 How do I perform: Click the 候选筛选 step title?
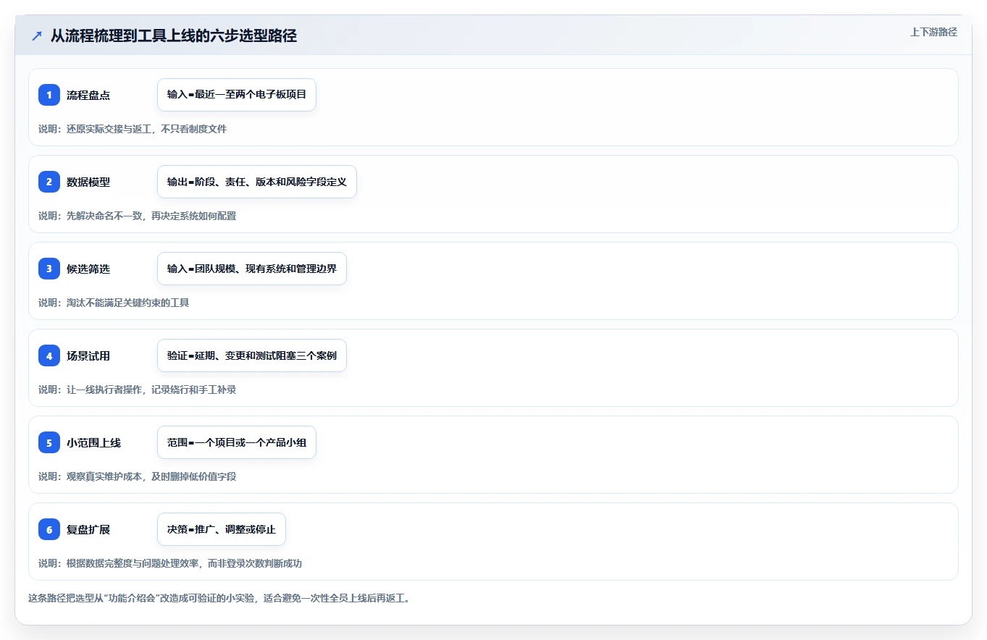click(x=88, y=269)
